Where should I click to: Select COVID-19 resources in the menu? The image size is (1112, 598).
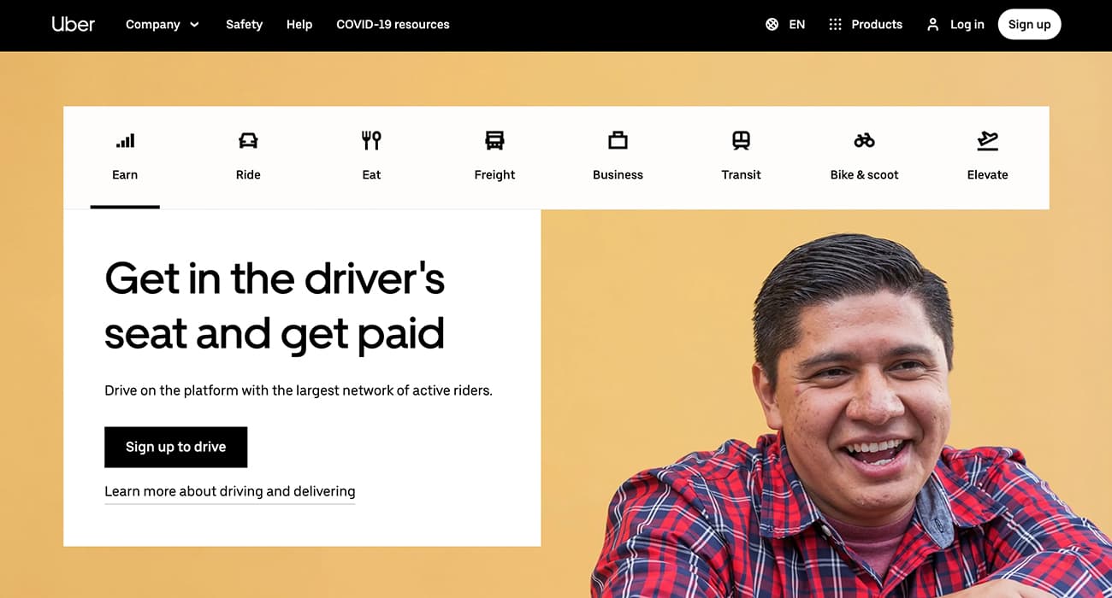pos(393,24)
